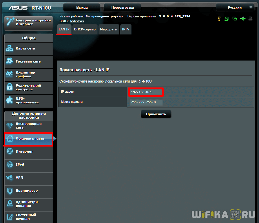Screen dimensions: 259x223
Task: Click the USB-приложение puzzle icon
Action: [10, 100]
